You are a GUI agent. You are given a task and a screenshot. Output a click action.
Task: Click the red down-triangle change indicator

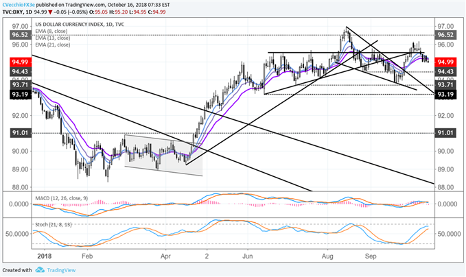pos(51,12)
